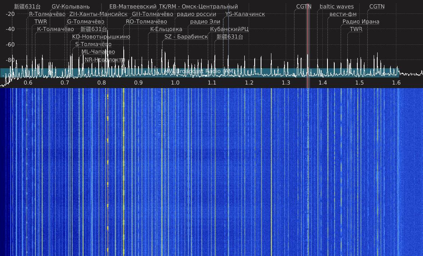Click the -20 dB scale label

point(10,14)
